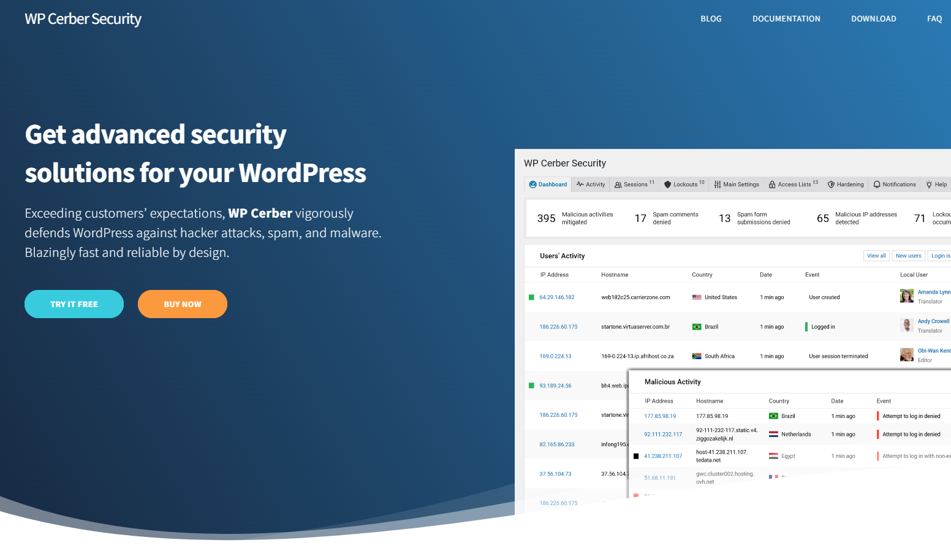Image resolution: width=951 pixels, height=548 pixels.
Task: Click IP address 93.189.24.56
Action: click(x=555, y=386)
